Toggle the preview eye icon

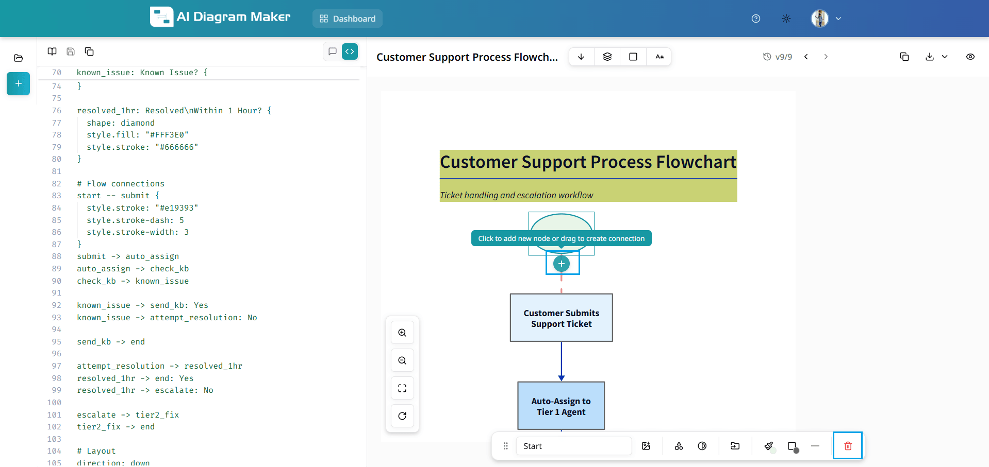click(970, 57)
